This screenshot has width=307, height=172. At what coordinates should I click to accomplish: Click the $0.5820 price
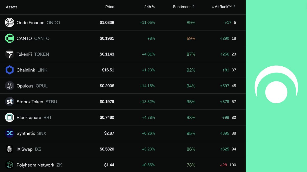click(107, 149)
